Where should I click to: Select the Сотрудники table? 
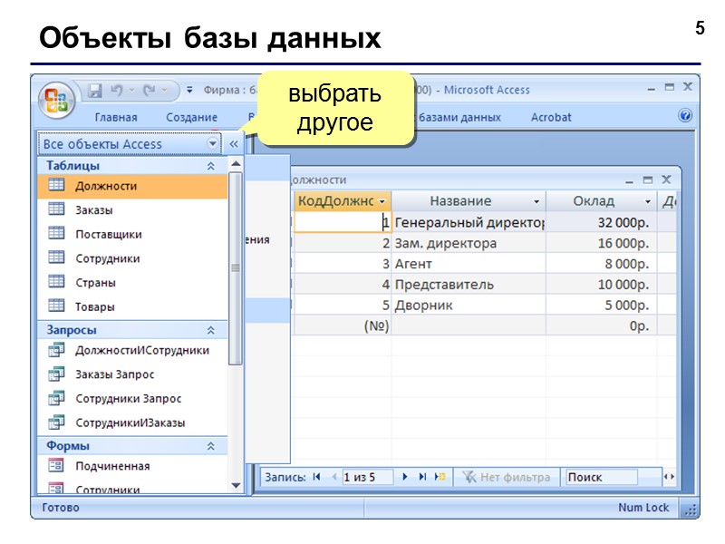(x=132, y=258)
